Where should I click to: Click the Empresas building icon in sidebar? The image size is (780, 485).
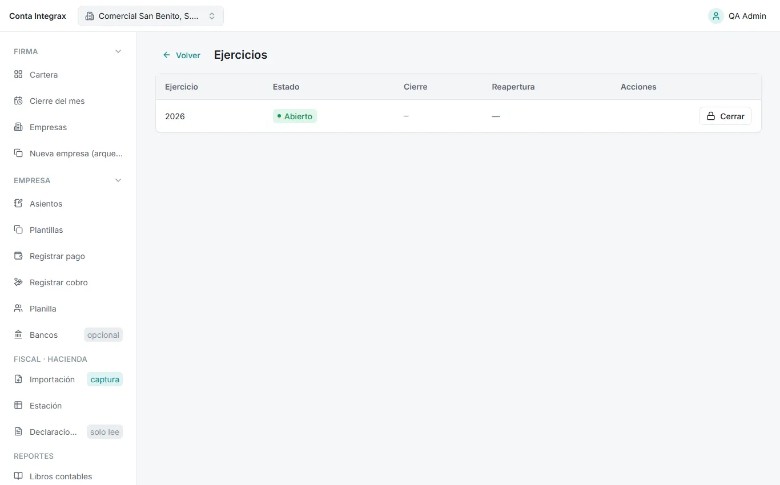tap(18, 127)
